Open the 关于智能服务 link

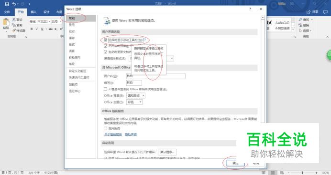(113, 134)
